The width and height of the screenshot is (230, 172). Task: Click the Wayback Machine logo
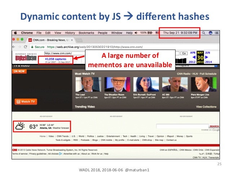click(26, 57)
